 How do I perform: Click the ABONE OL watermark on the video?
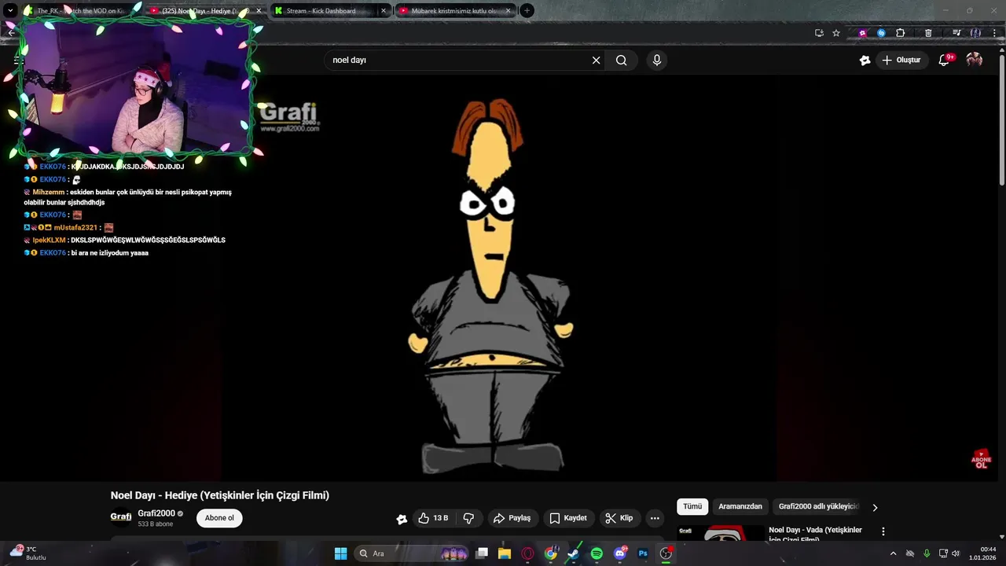point(981,459)
